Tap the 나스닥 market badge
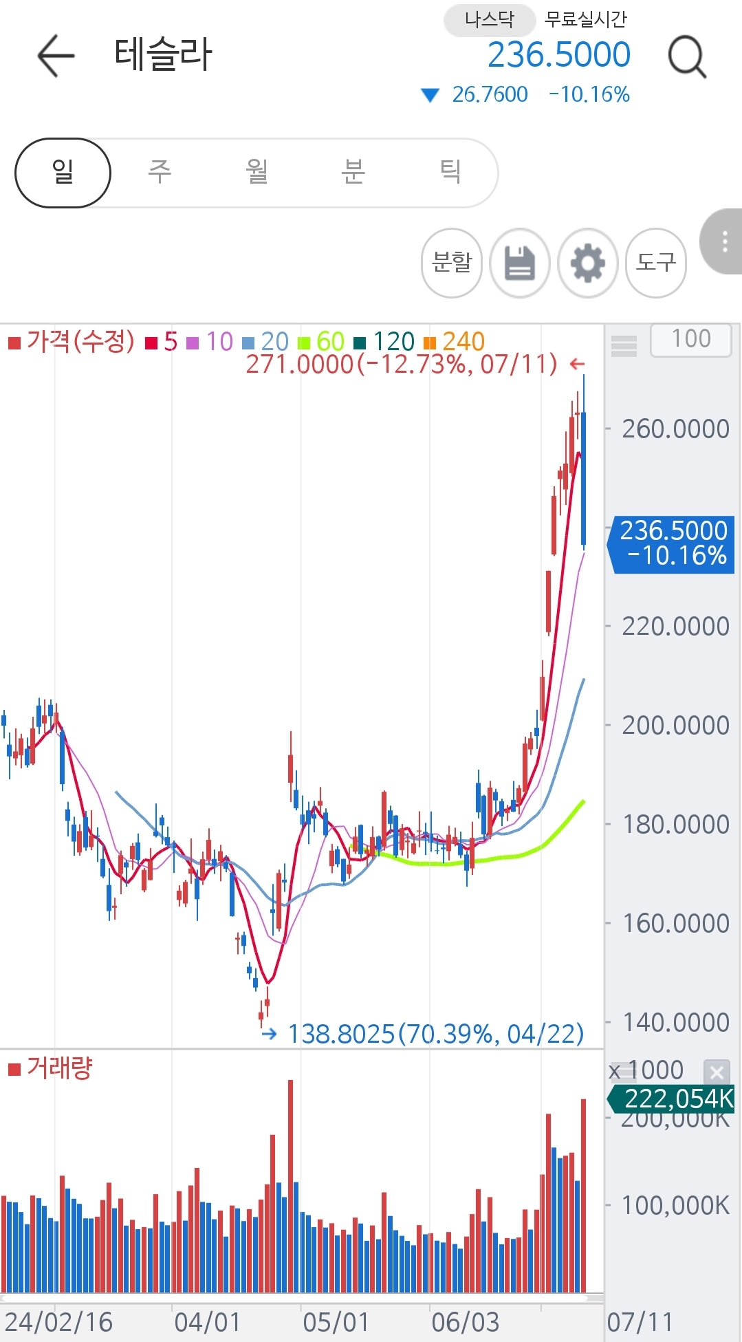The height and width of the screenshot is (1342, 742). [x=490, y=19]
